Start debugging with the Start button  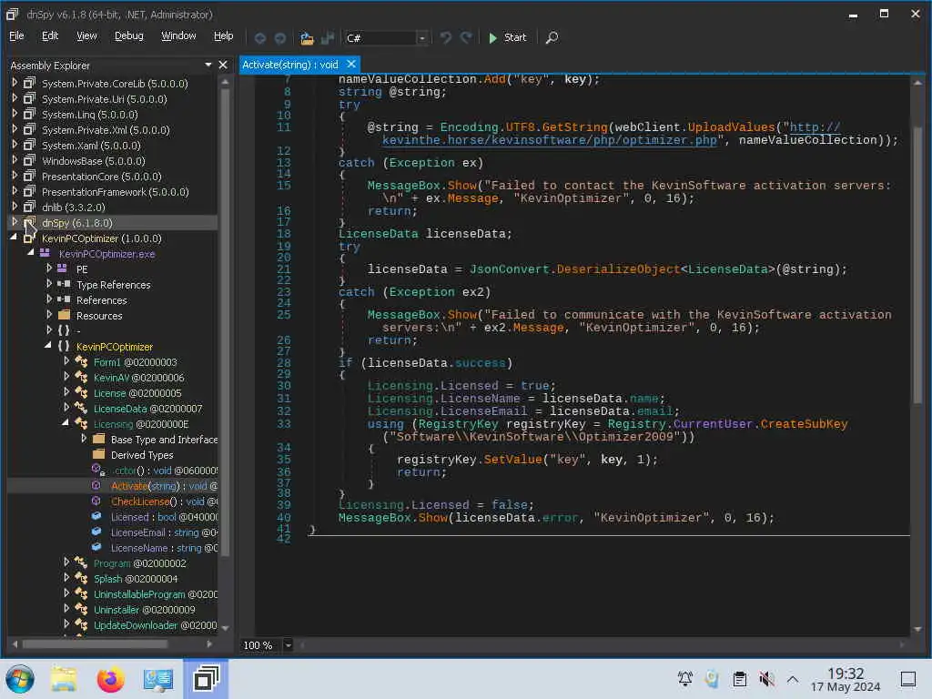click(507, 37)
